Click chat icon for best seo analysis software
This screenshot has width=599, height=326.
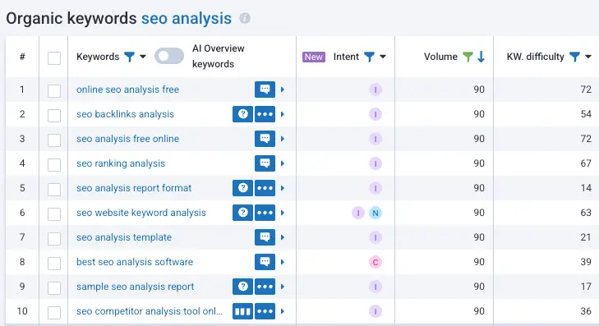(265, 262)
